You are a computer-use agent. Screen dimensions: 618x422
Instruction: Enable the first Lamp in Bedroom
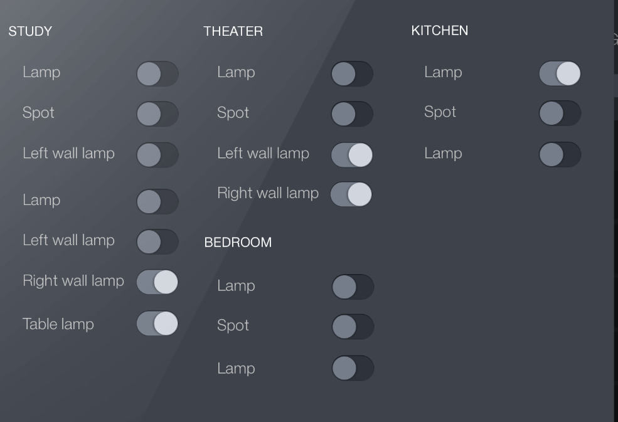point(352,287)
